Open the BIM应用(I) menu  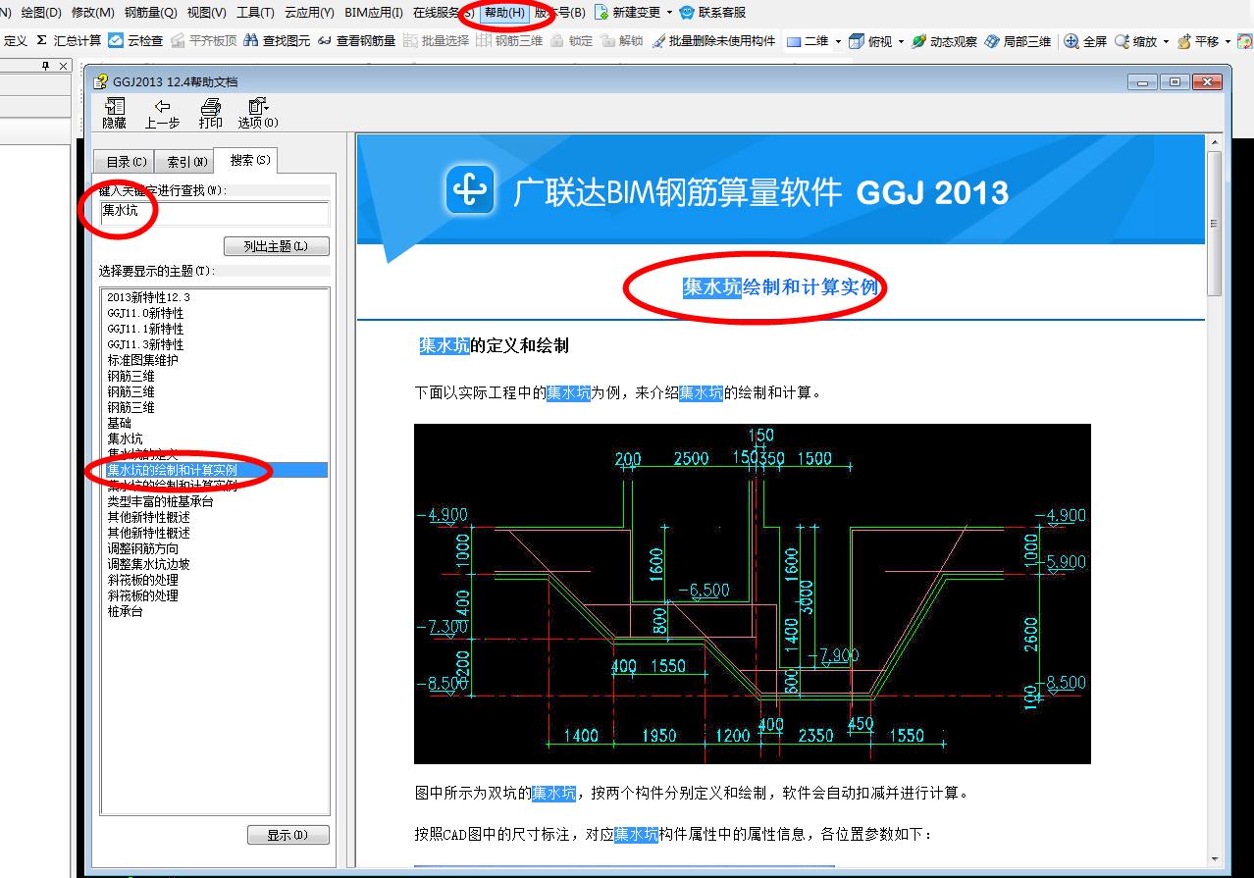point(374,12)
